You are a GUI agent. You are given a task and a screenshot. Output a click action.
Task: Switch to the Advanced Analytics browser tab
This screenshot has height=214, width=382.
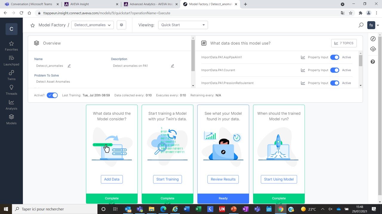[x=151, y=4]
